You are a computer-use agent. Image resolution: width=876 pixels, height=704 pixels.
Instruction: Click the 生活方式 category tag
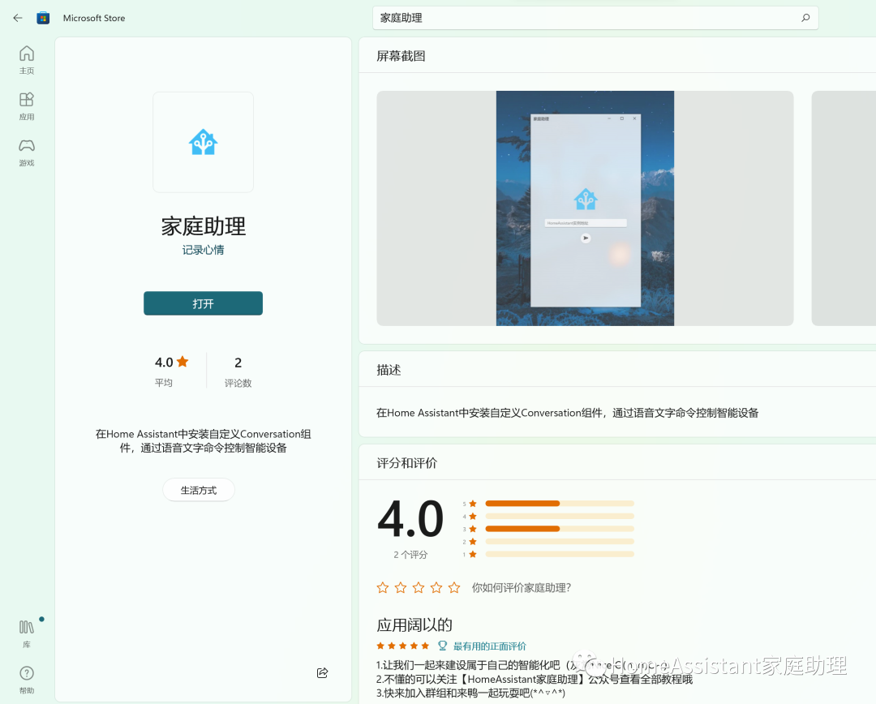(199, 490)
